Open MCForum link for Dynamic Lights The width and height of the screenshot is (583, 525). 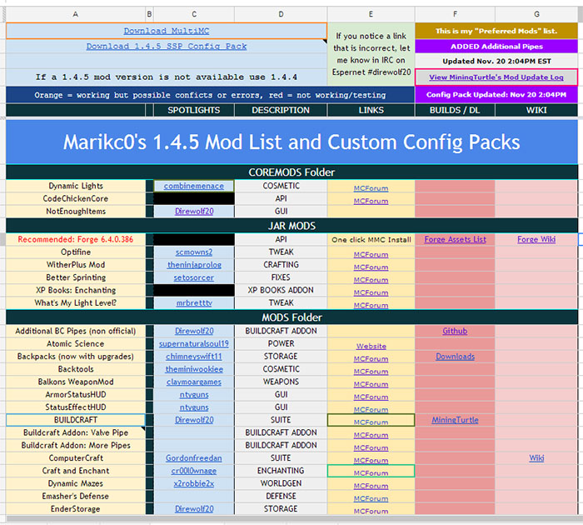[x=371, y=188]
